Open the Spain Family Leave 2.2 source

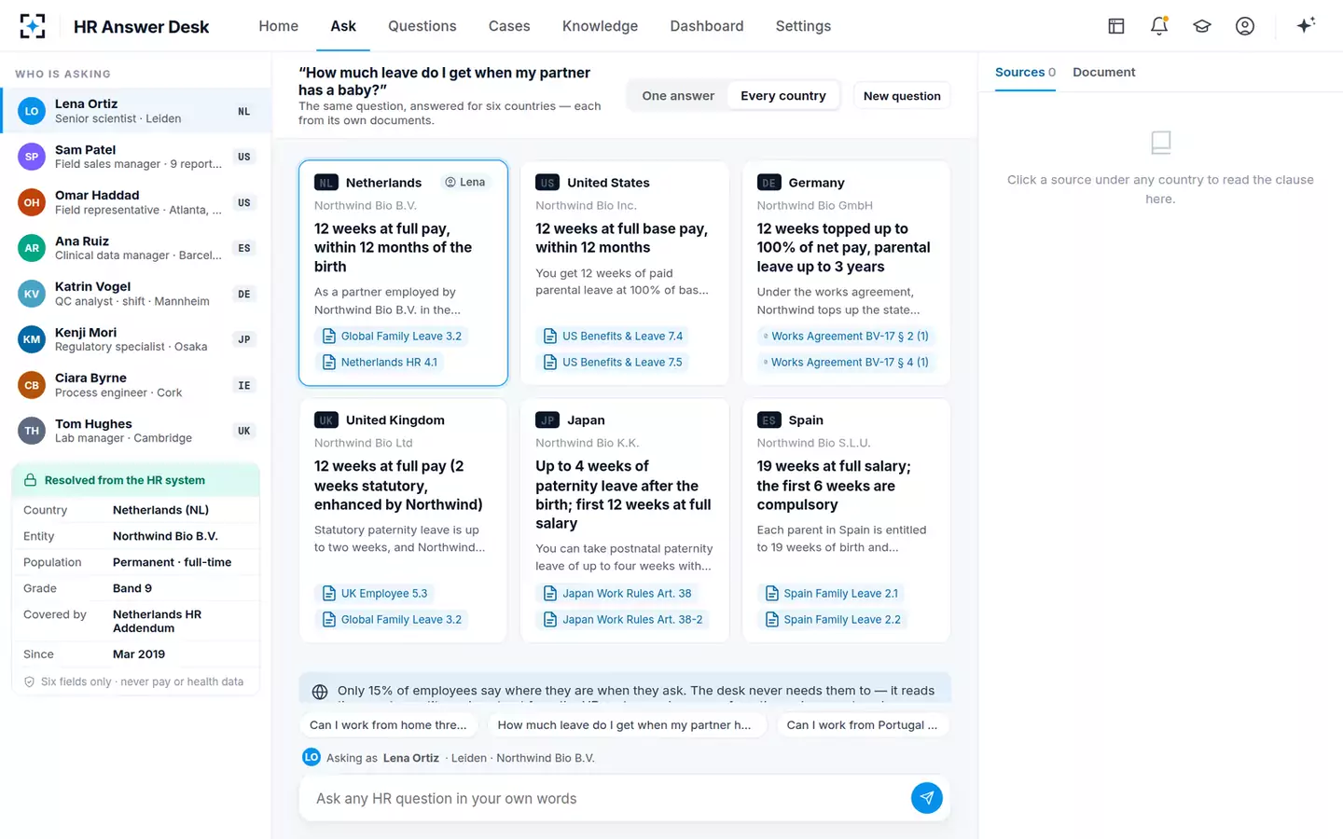[833, 619]
